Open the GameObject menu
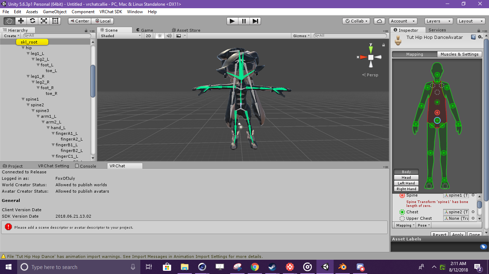Image resolution: width=489 pixels, height=274 pixels. pos(55,12)
